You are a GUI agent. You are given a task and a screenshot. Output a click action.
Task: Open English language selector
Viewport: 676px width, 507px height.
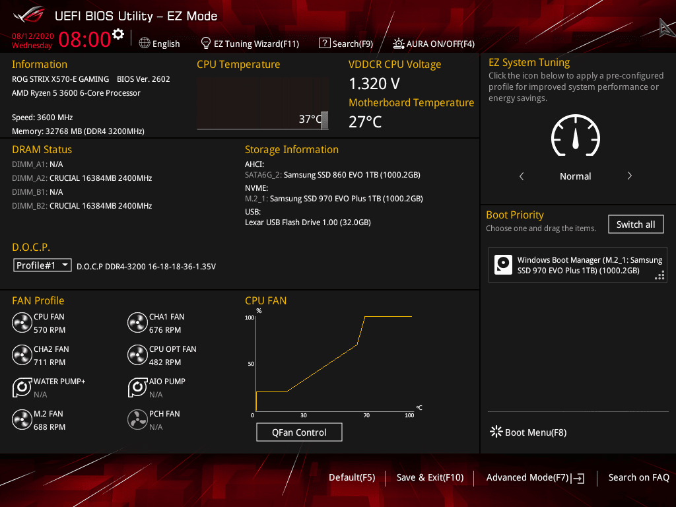pos(160,44)
